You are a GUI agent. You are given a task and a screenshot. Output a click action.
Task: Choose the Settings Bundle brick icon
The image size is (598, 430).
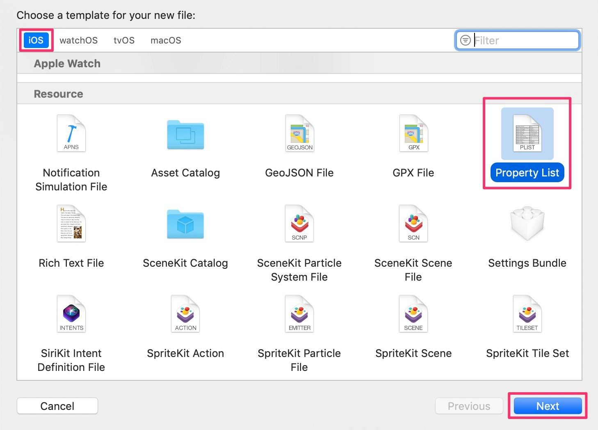pyautogui.click(x=527, y=224)
